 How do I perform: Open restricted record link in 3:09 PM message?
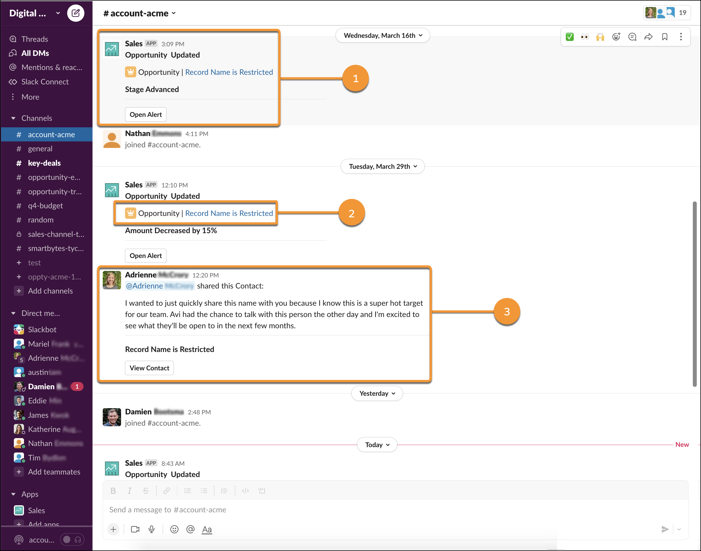click(x=229, y=72)
